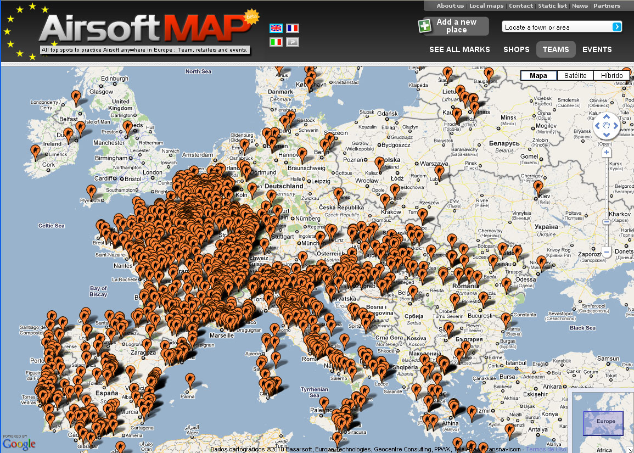View the Static list

553,5
